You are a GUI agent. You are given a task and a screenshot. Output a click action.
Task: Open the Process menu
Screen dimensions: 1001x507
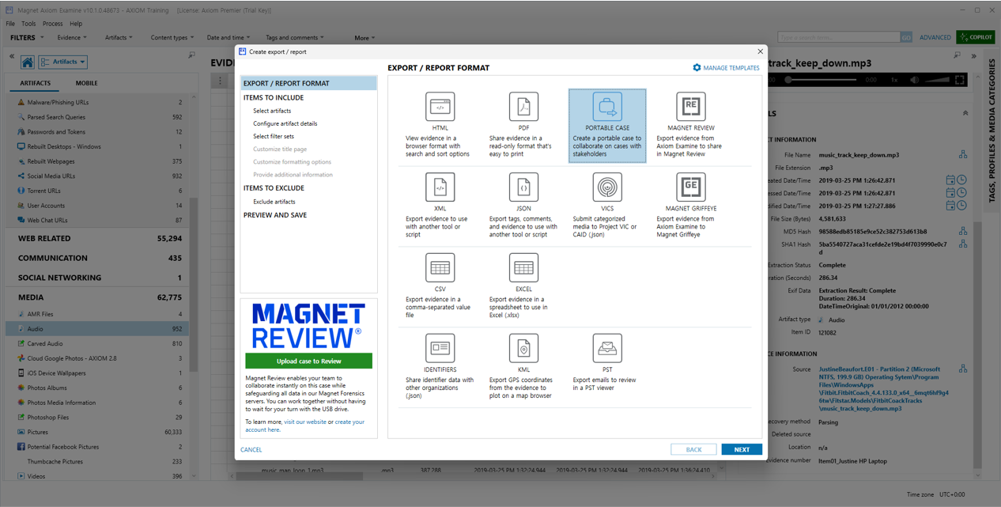(x=53, y=24)
